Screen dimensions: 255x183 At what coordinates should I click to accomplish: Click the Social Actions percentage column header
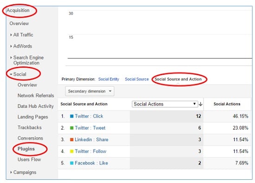pos(227,104)
